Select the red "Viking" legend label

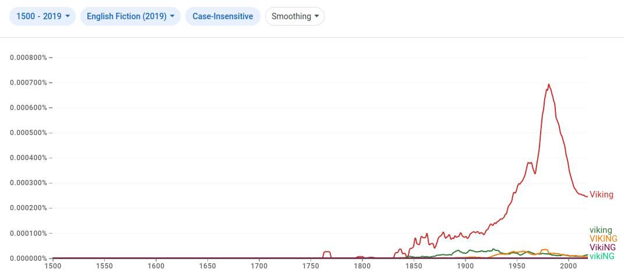pos(601,194)
